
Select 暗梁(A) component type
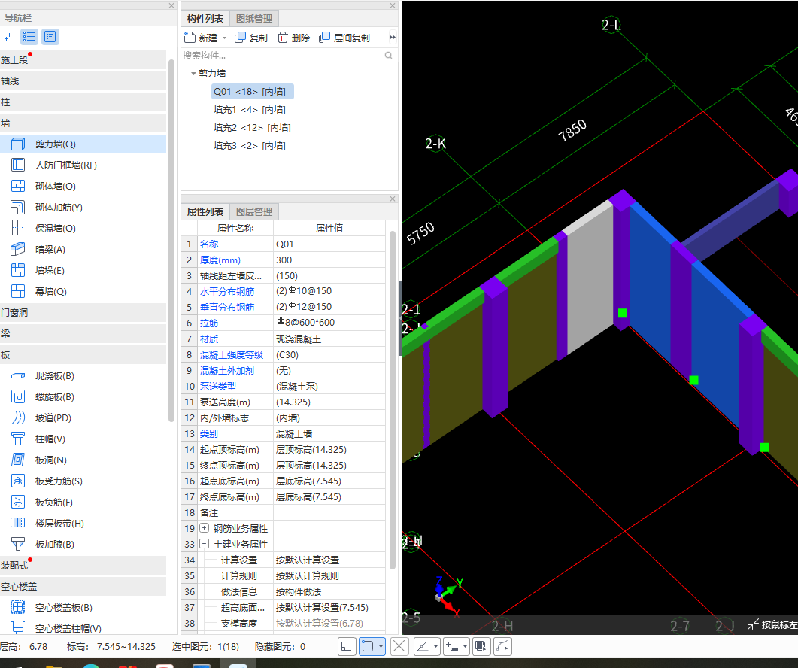coord(50,250)
